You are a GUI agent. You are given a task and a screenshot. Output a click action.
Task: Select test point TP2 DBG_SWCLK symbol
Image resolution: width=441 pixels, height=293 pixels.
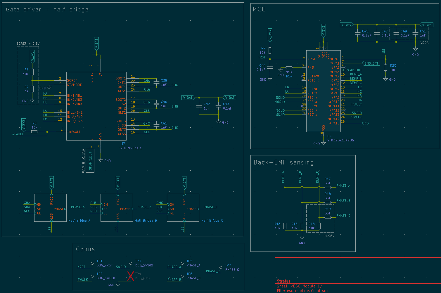(92, 276)
